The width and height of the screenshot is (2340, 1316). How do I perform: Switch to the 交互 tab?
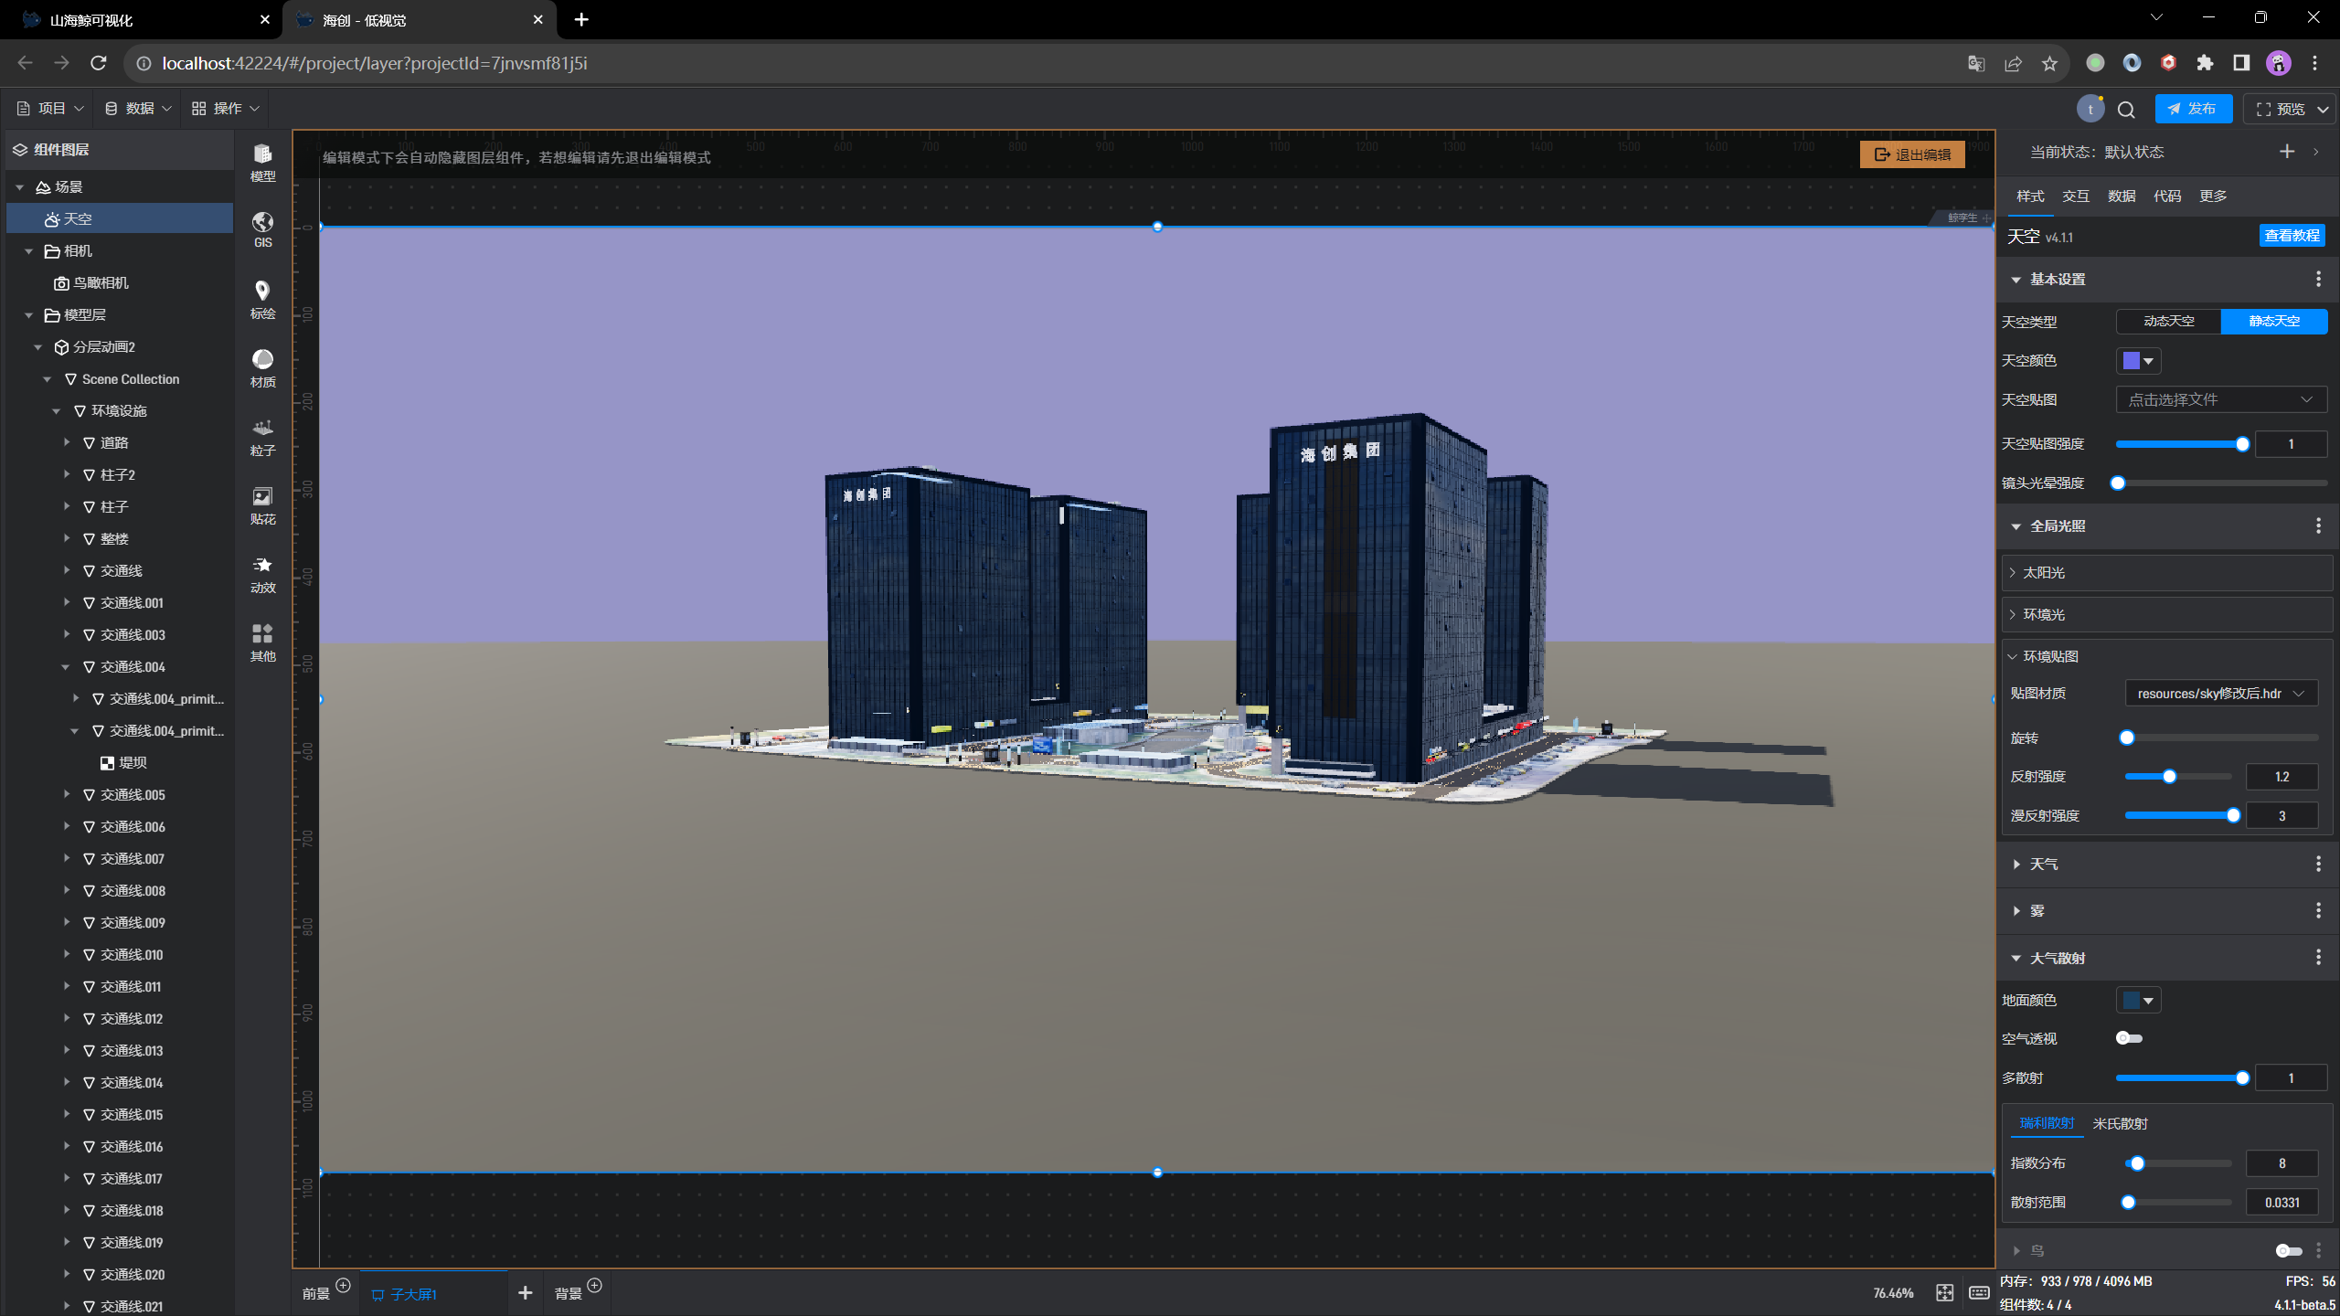coord(2075,196)
